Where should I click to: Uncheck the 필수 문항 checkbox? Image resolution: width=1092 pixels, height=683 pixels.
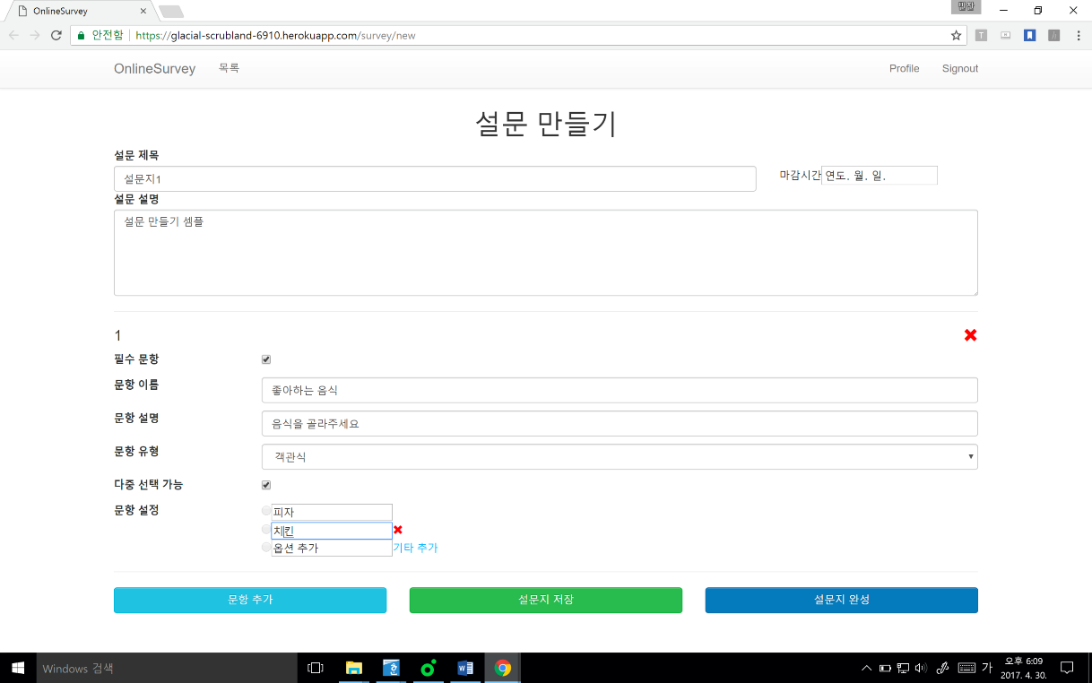(x=266, y=359)
